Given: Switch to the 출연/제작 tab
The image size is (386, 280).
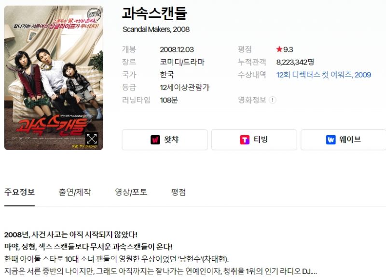Looking at the screenshot, I should point(75,192).
